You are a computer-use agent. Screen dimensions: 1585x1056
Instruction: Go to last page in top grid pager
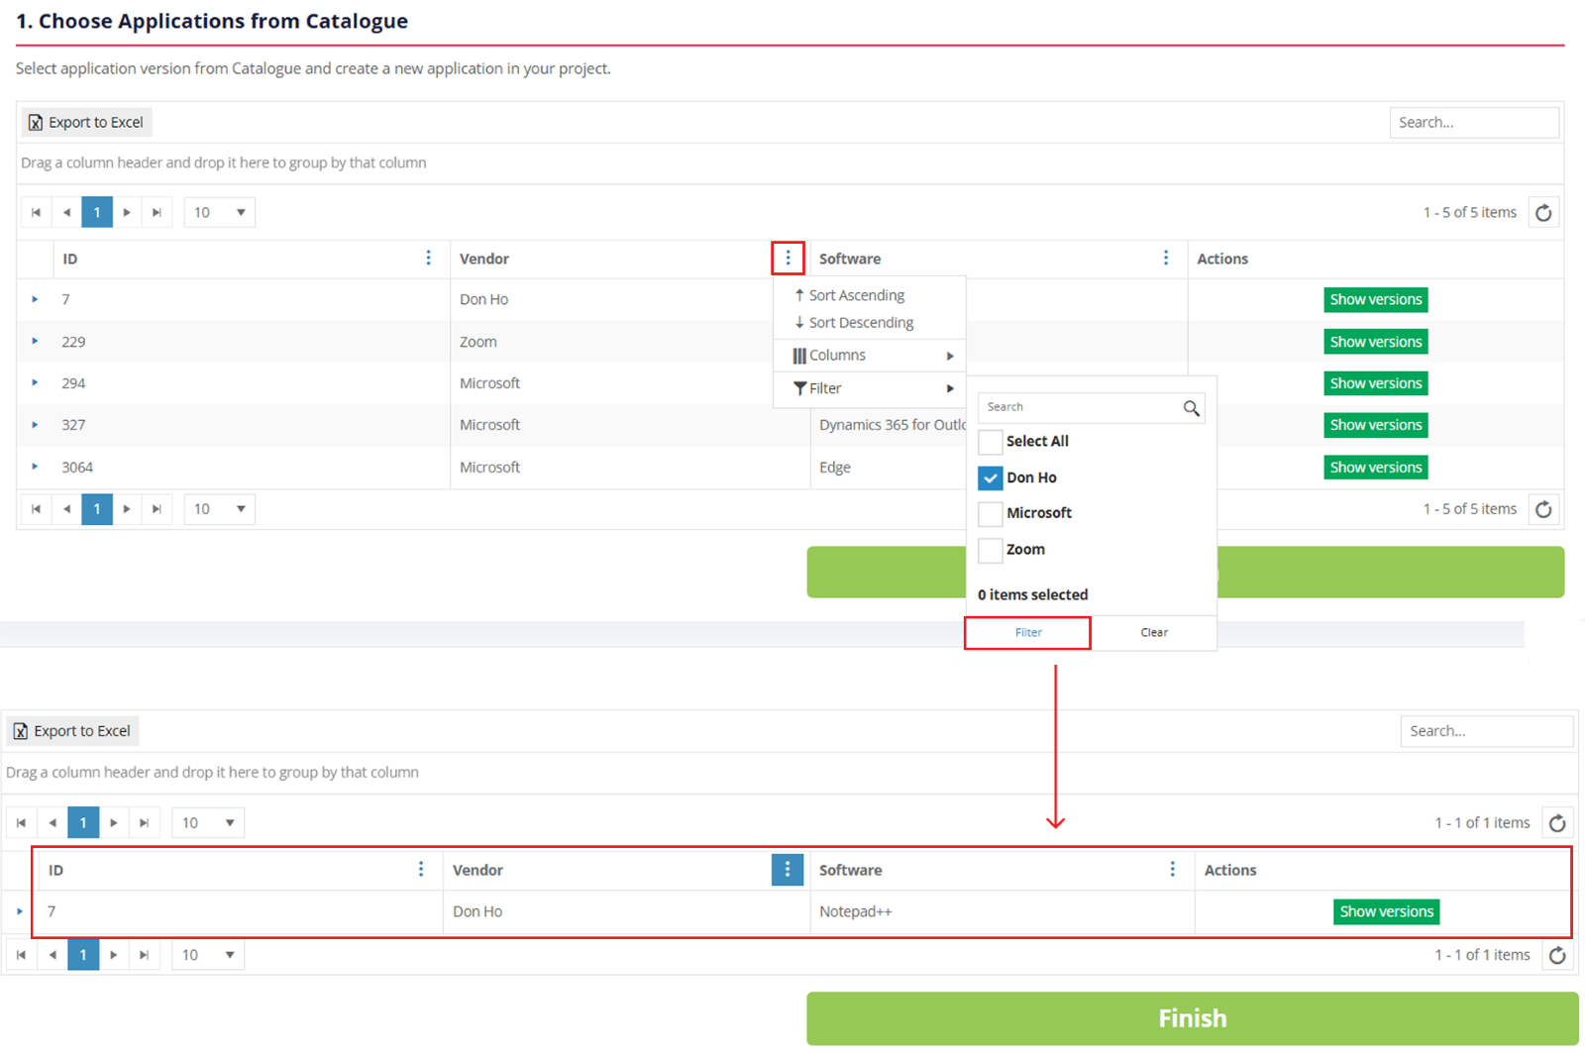pos(157,213)
